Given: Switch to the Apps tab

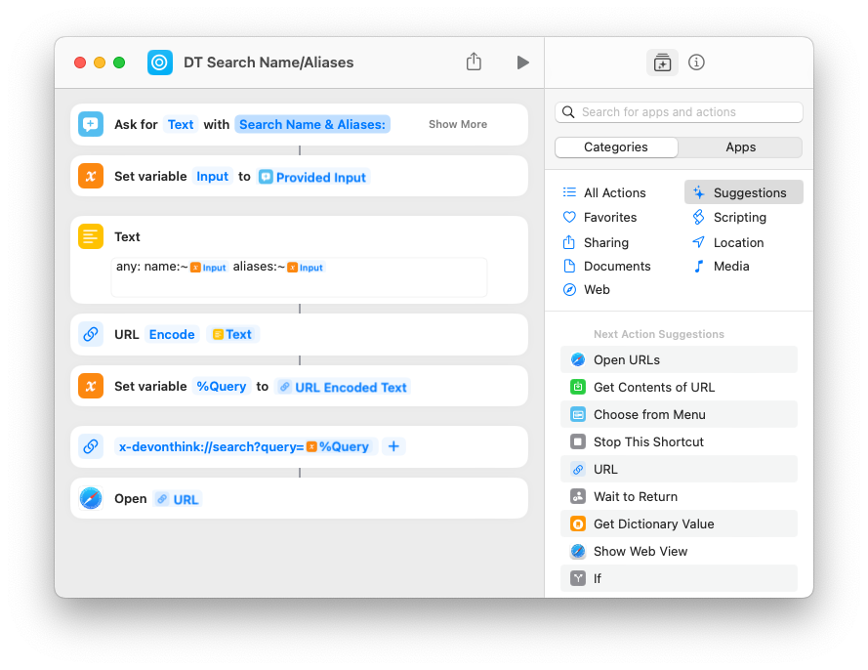Looking at the screenshot, I should pyautogui.click(x=740, y=147).
